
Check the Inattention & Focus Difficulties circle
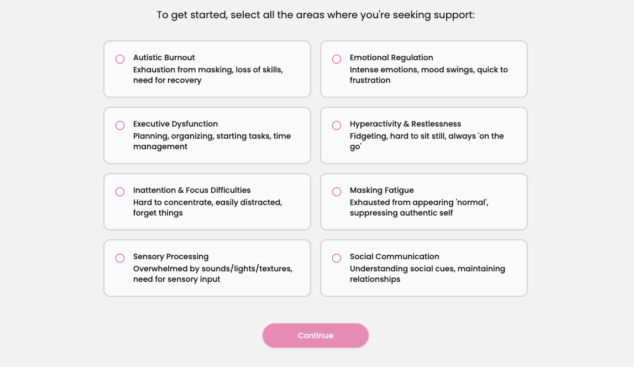(x=120, y=192)
